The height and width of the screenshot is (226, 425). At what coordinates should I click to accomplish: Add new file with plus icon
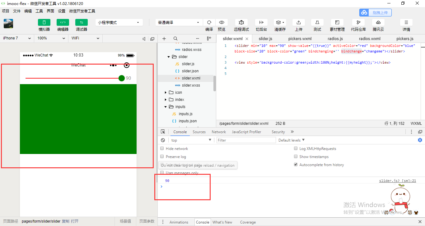164,38
